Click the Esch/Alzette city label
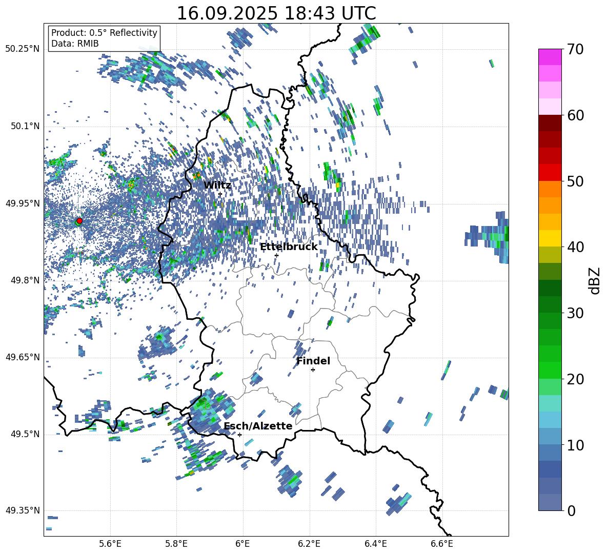This screenshot has height=554, width=607. point(258,426)
